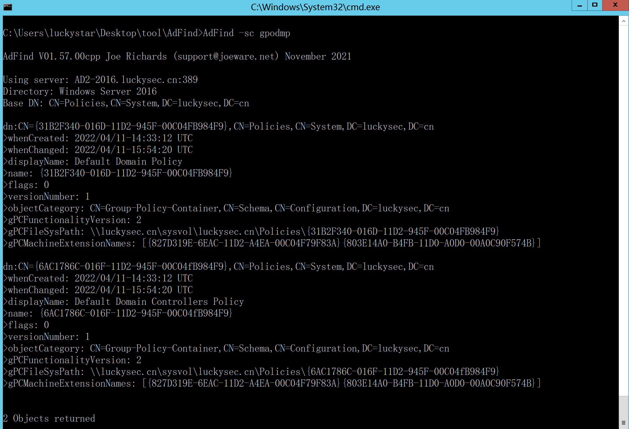Click the scrollbar up arrow
This screenshot has width=629, height=429.
point(624,21)
